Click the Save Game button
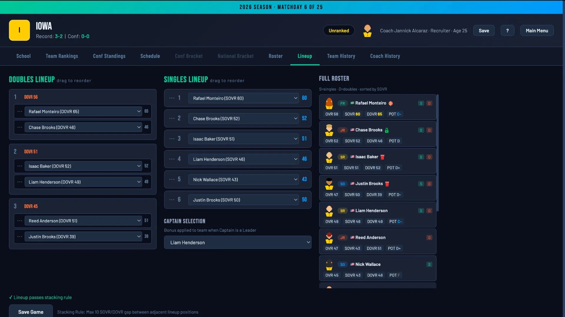The width and height of the screenshot is (565, 317). pos(31,311)
